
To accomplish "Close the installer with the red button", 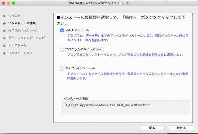I will 3,3.
